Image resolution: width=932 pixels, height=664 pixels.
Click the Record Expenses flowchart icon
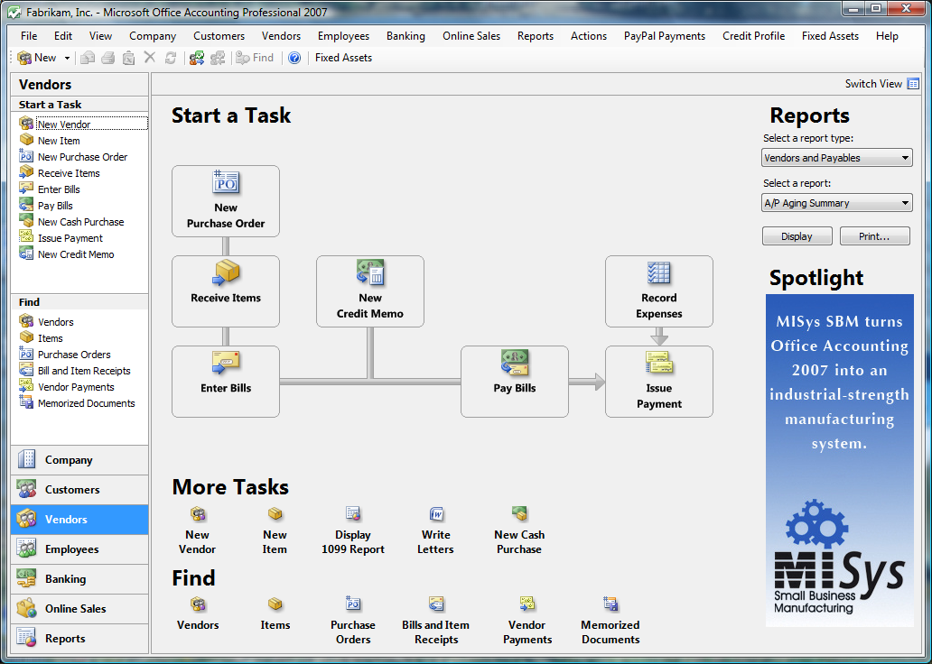(658, 273)
